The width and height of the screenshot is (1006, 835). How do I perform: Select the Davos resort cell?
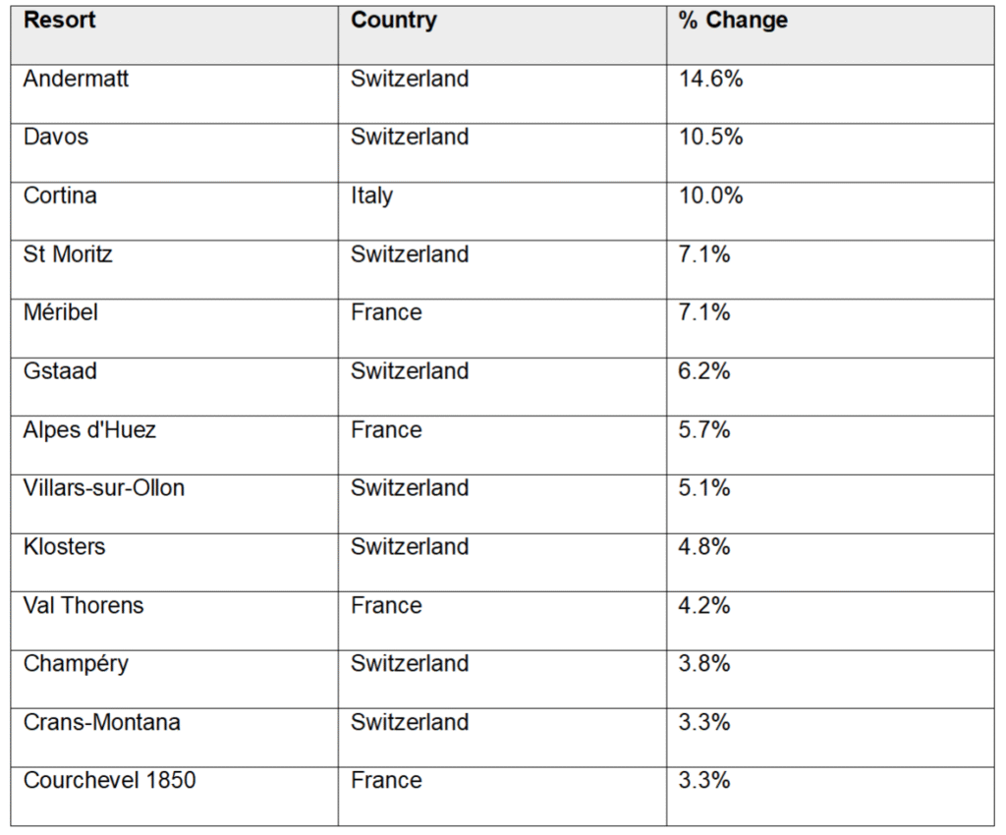pos(56,137)
